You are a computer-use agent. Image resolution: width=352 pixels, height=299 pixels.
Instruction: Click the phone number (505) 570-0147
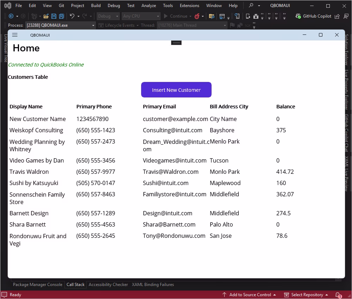(x=96, y=183)
